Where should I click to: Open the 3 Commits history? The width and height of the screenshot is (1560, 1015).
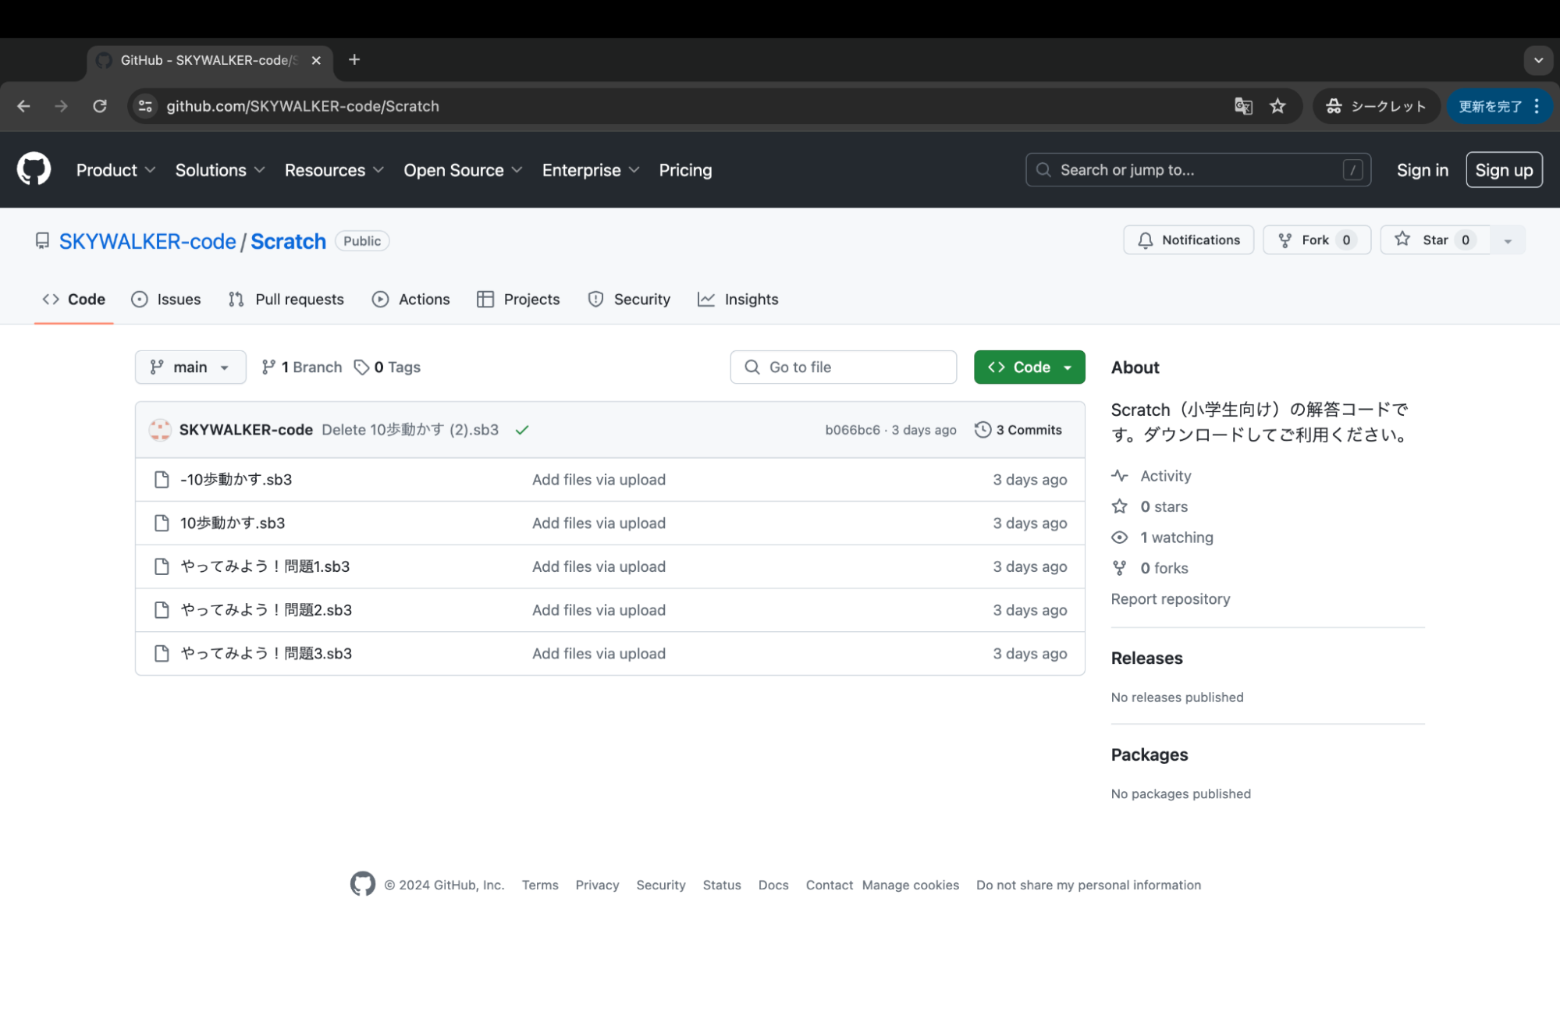pyautogui.click(x=1018, y=430)
